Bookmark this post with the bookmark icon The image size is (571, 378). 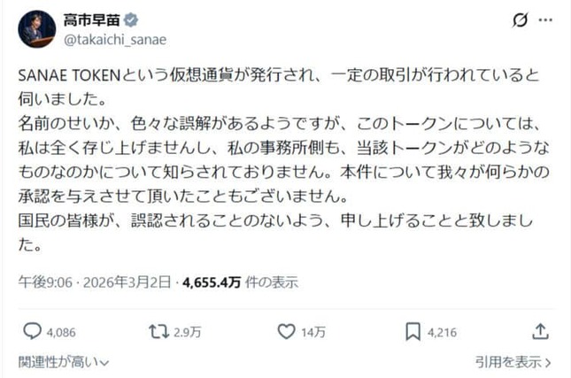(x=413, y=331)
